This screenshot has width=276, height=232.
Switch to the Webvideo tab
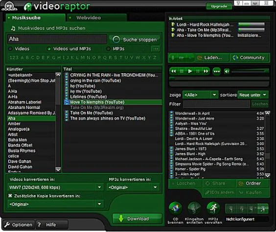96,18
